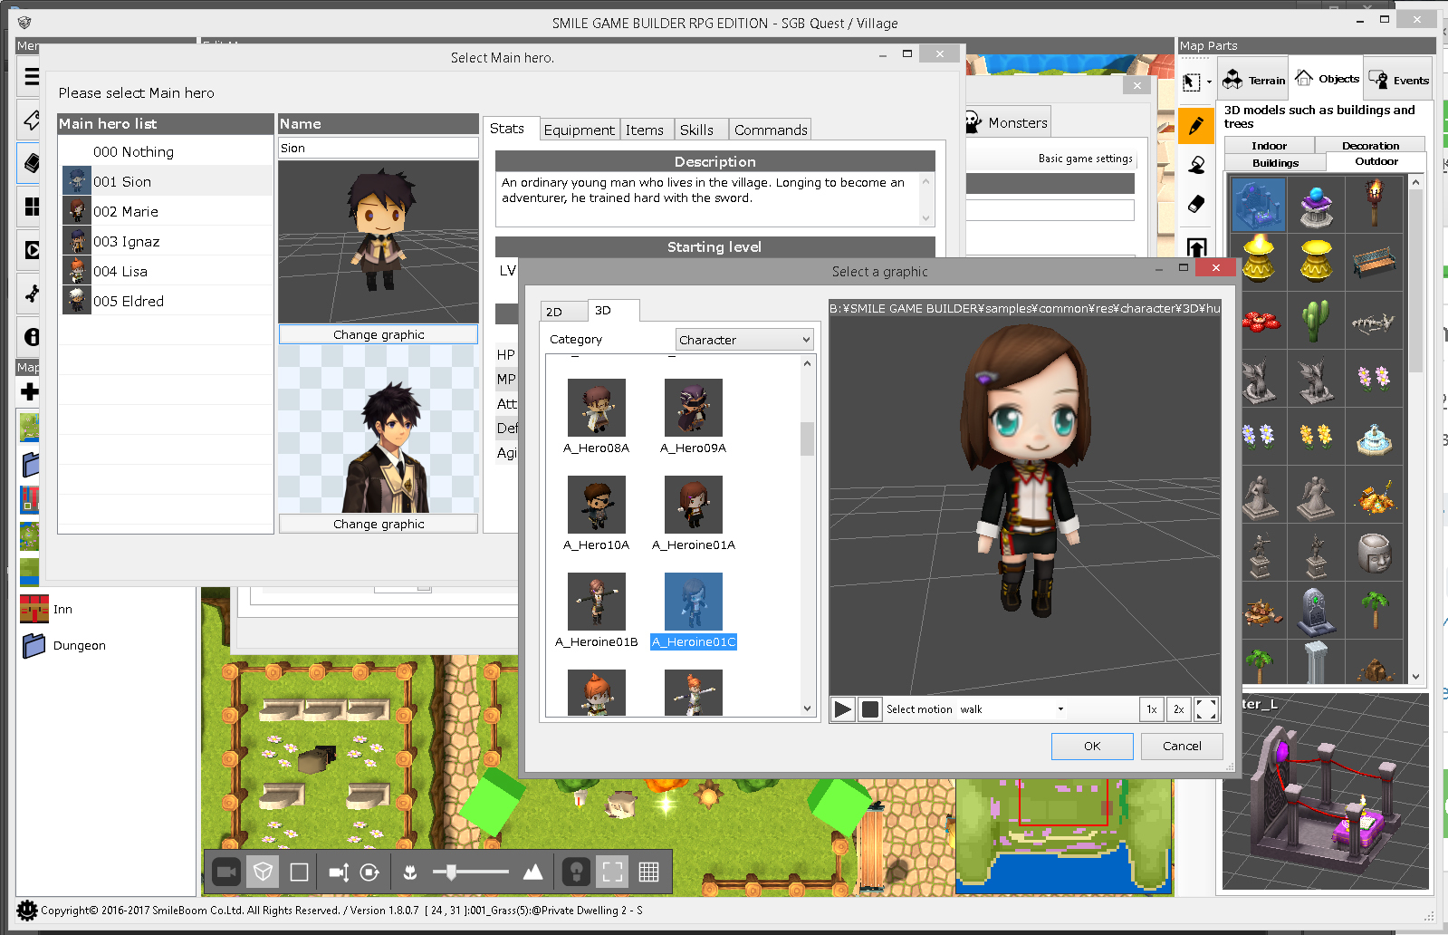Set preview zoom to 2x
The width and height of the screenshot is (1448, 935).
pos(1178,709)
